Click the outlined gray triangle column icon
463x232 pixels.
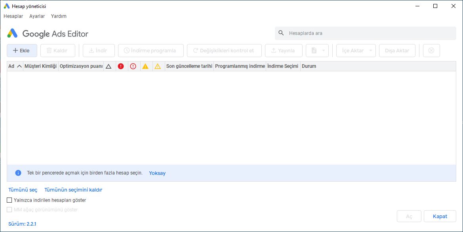(109, 67)
